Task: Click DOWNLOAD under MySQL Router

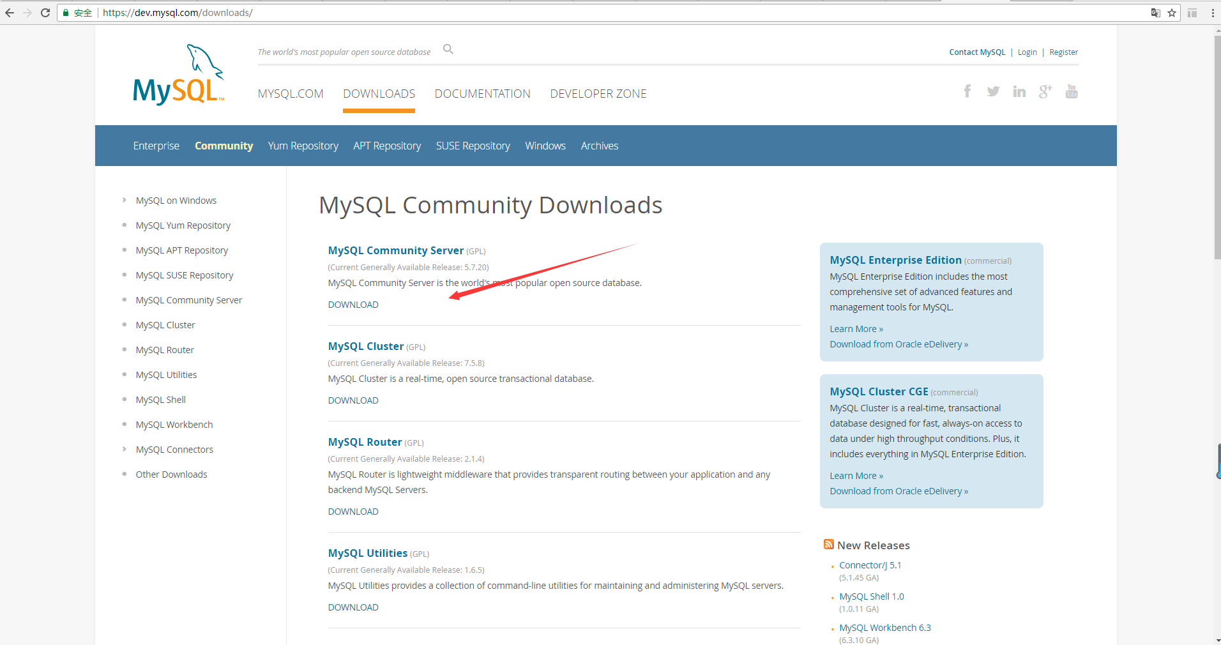Action: [353, 512]
